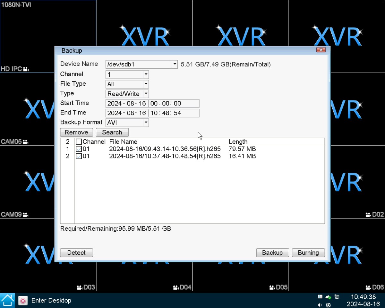This screenshot has width=385, height=308.
Task: Toggle the select-all checkbox in the Channel header
Action: (x=79, y=142)
